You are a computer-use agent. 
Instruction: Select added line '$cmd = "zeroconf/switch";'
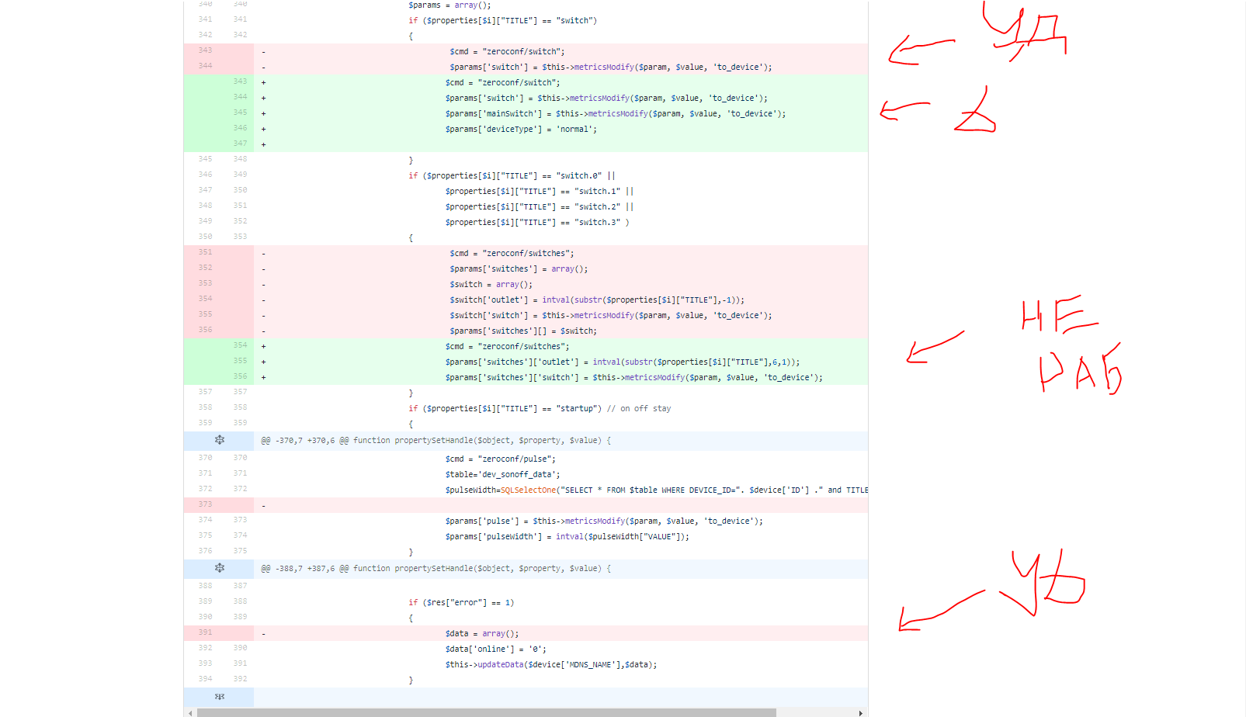tap(502, 83)
